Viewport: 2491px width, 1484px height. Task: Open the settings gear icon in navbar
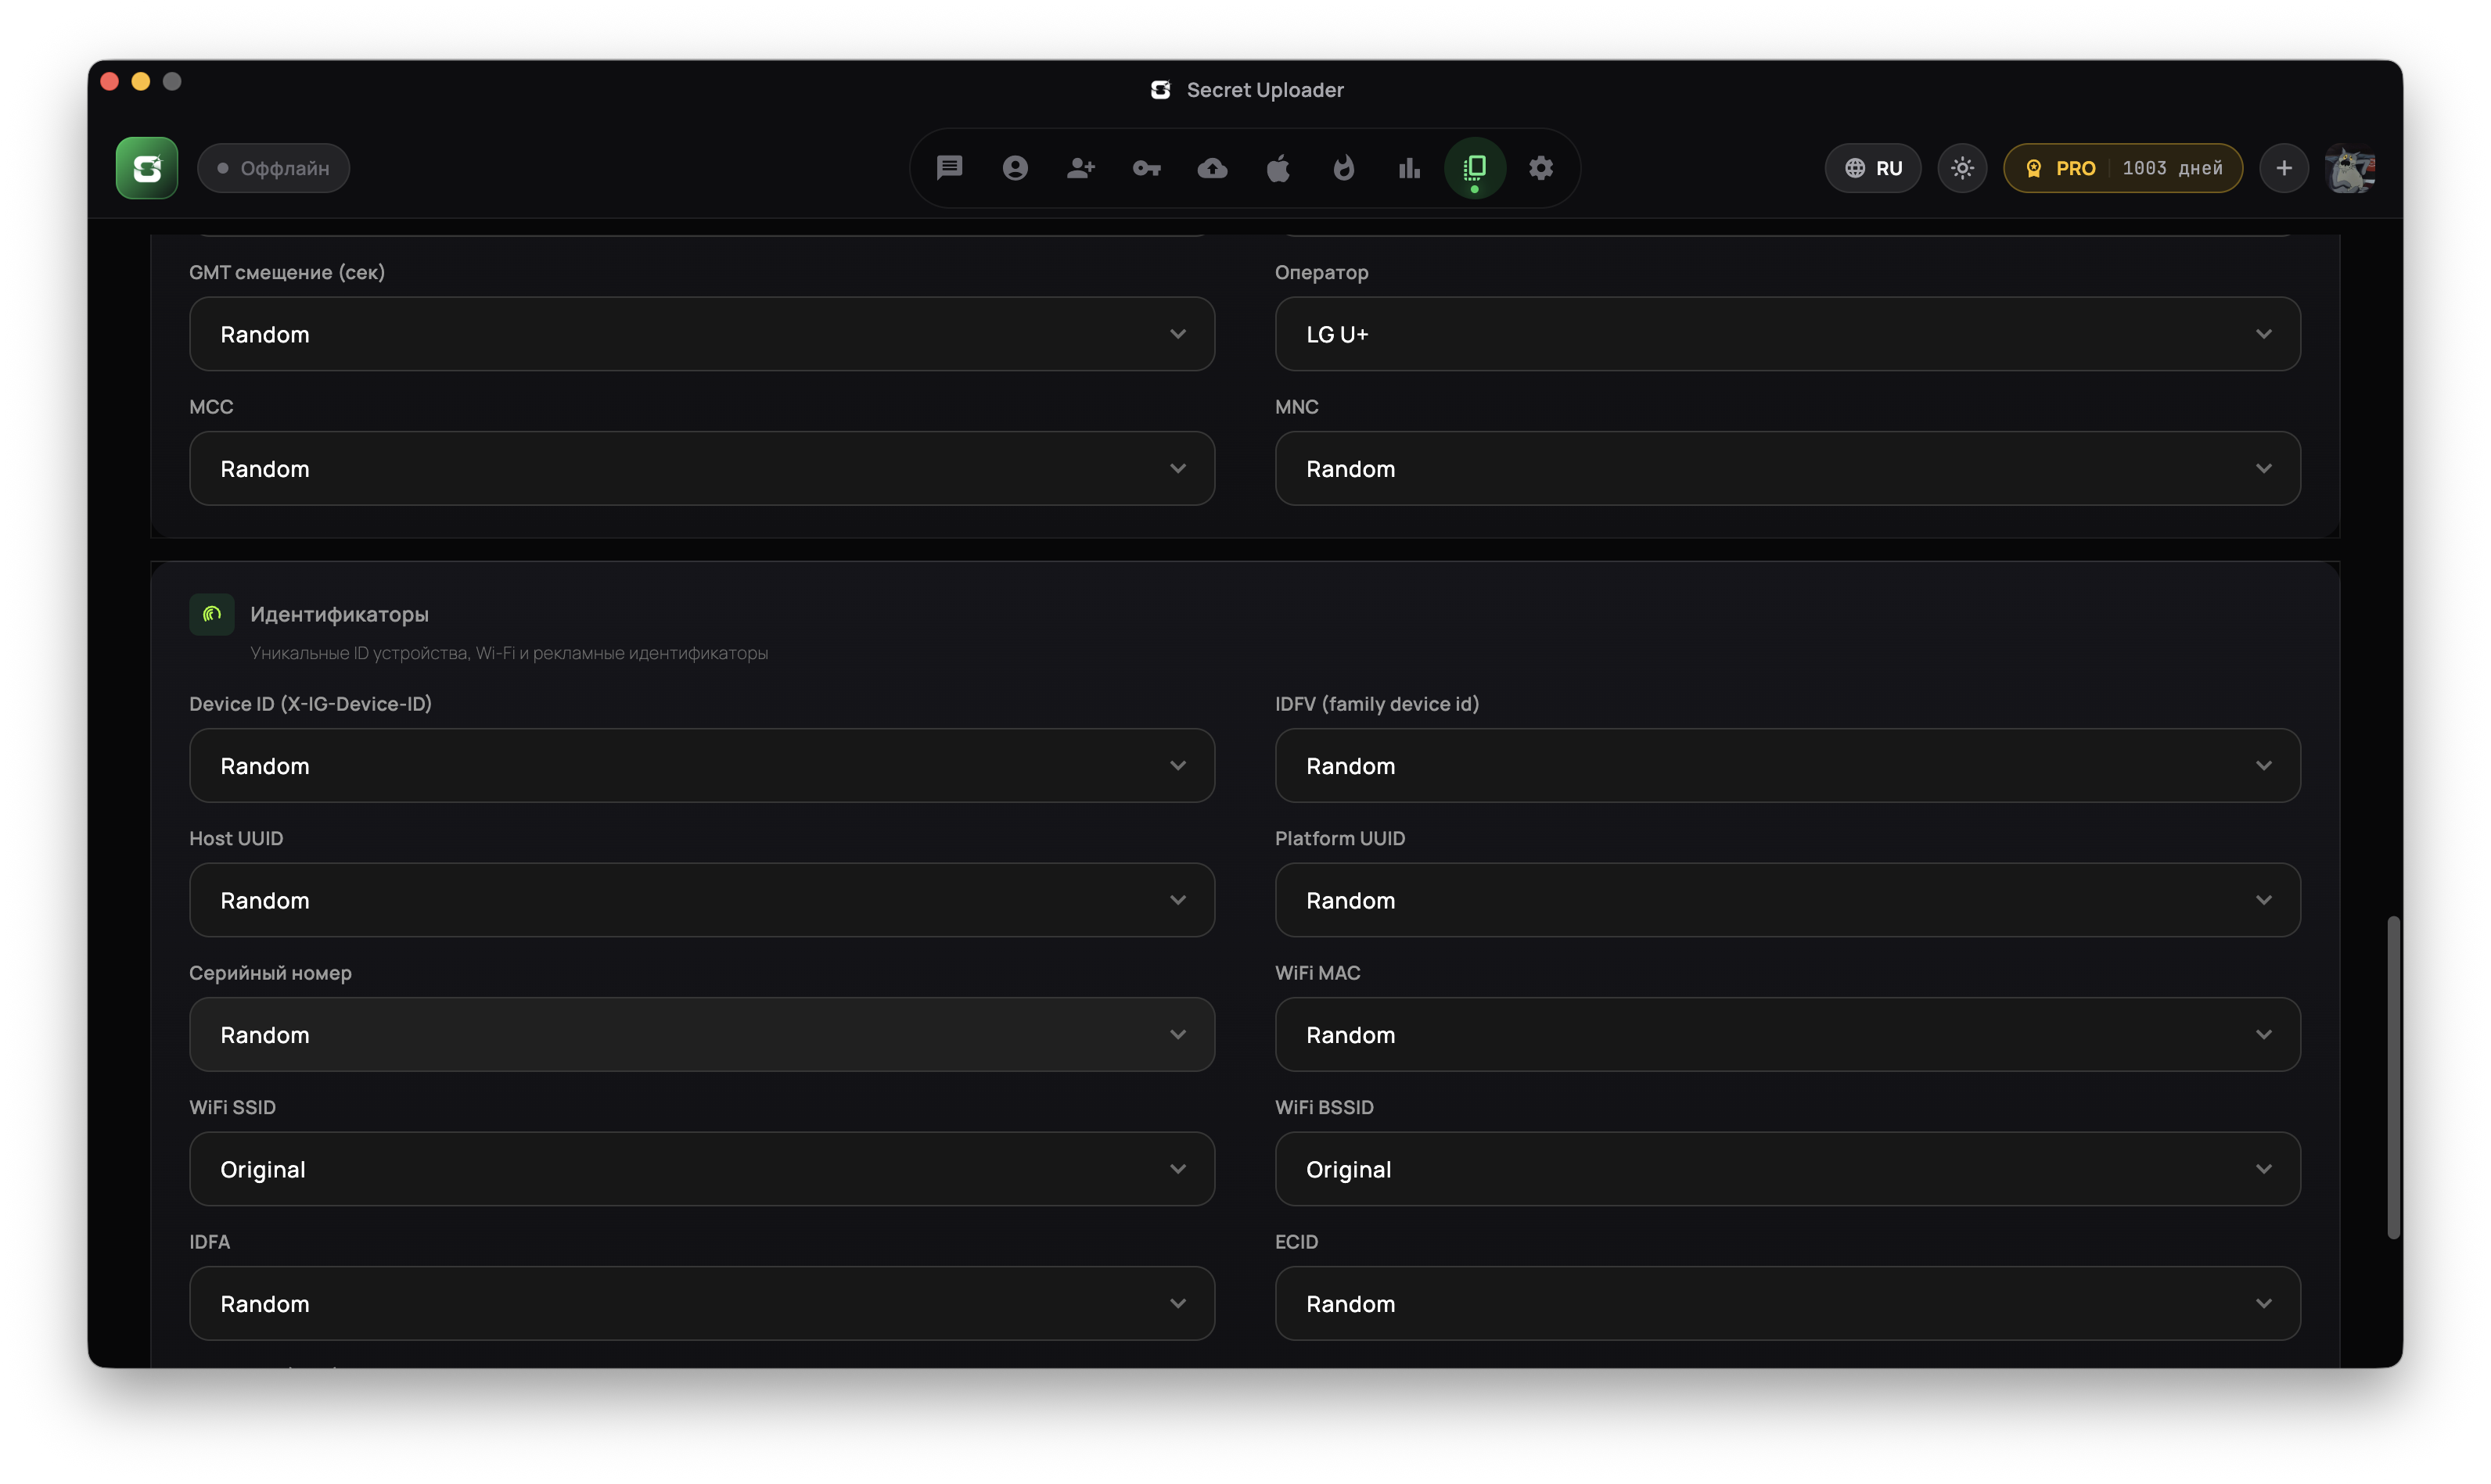(x=1540, y=168)
